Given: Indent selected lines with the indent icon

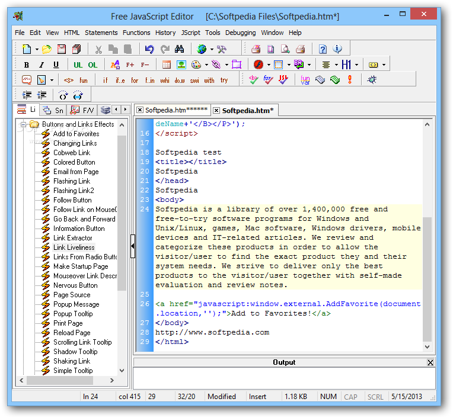Looking at the screenshot, I should [x=27, y=95].
